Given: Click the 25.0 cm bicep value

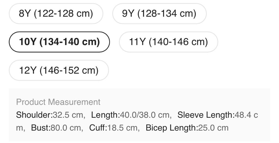Looking at the screenshot, I should point(213,128).
